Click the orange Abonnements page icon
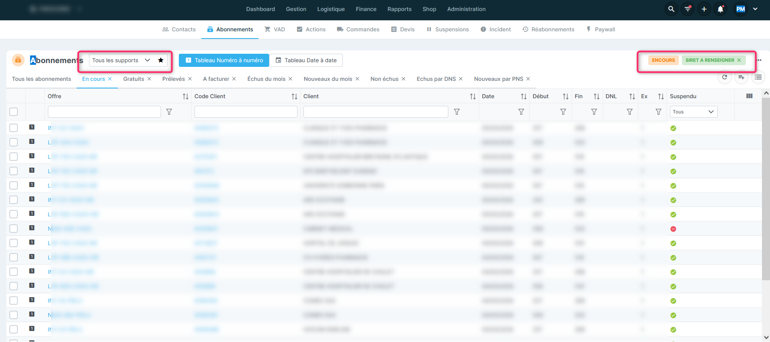Viewport: 770px width, 342px height. (18, 60)
